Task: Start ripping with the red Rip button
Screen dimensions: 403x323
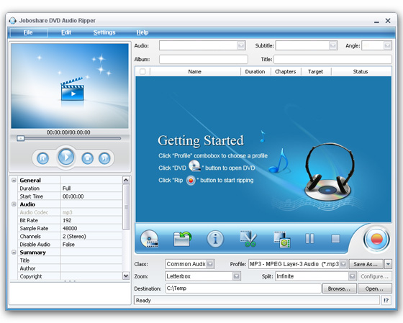Action: click(376, 239)
